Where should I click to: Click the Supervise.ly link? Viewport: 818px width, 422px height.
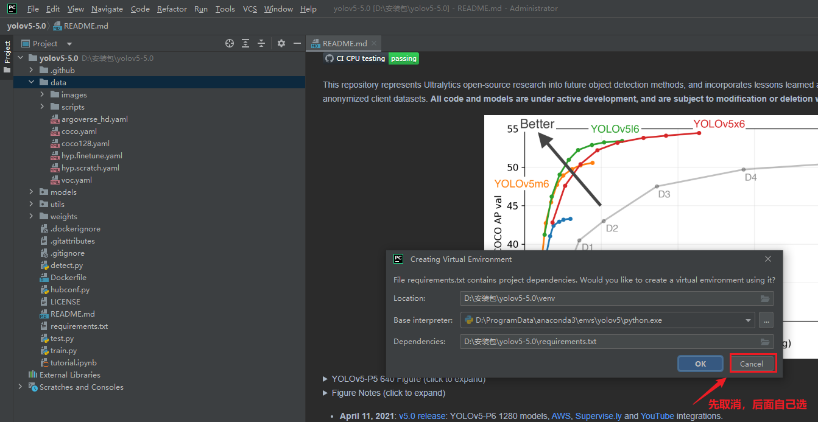(599, 416)
